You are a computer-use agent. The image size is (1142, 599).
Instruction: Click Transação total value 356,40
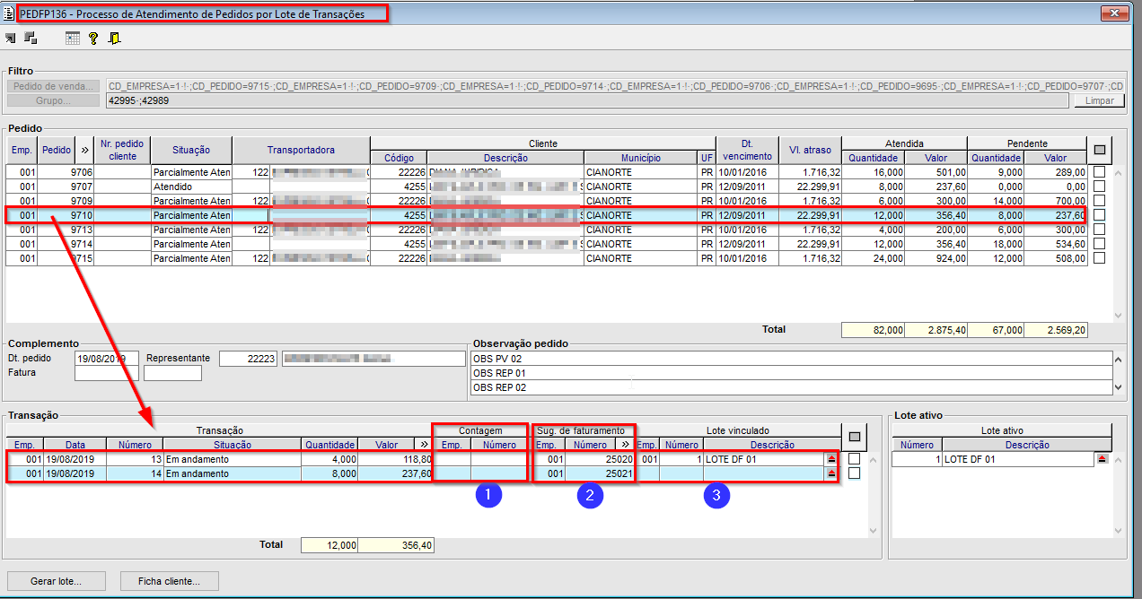(x=395, y=545)
